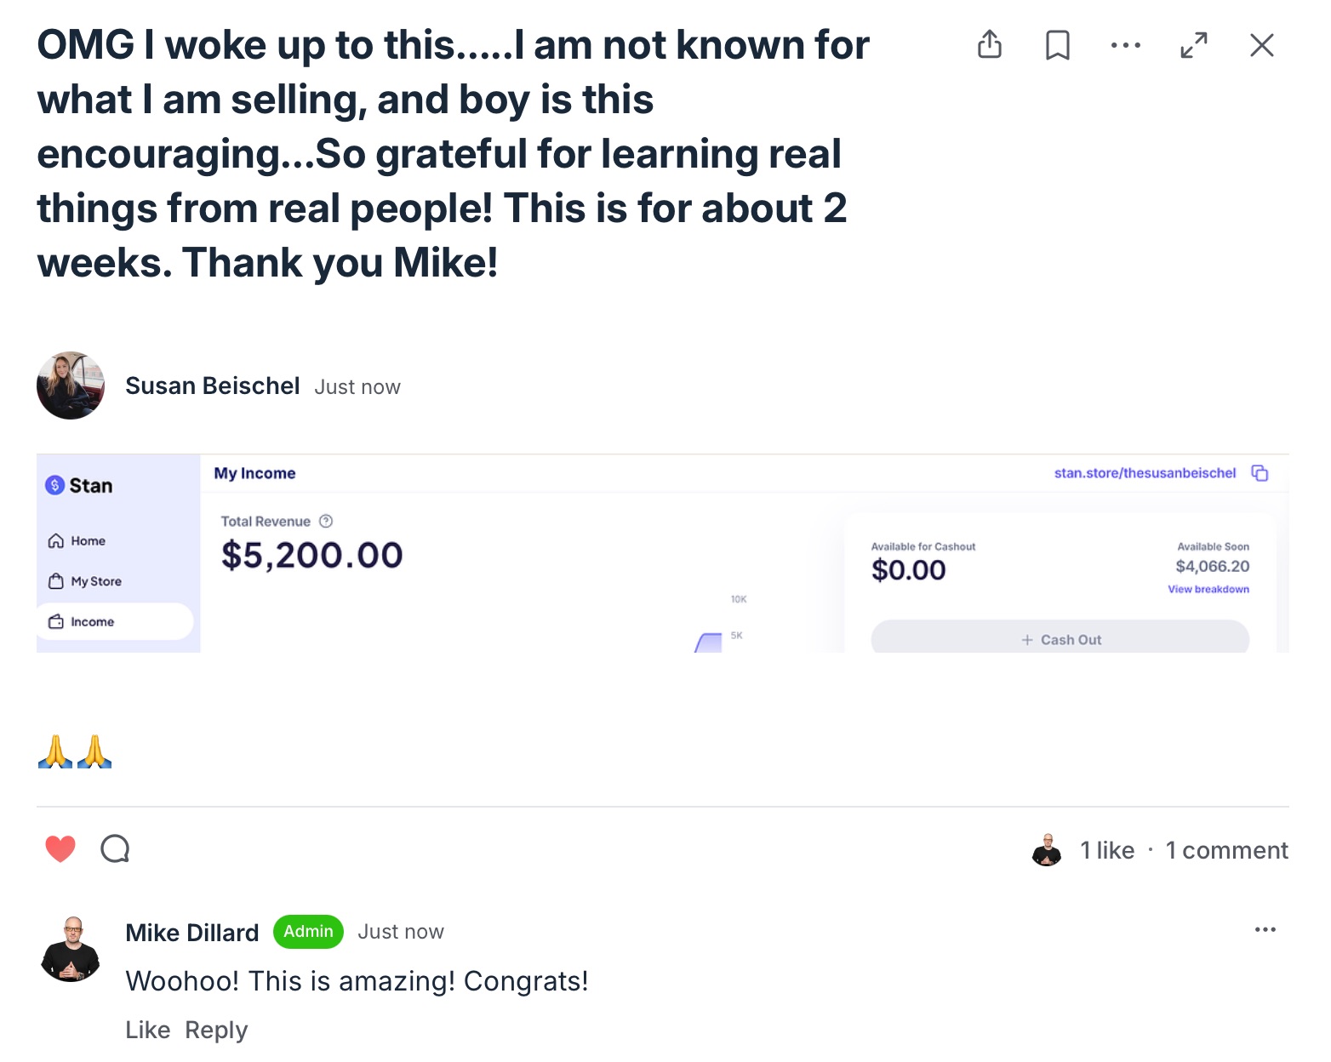Open Mike Dillard comment options menu
The height and width of the screenshot is (1062, 1331).
[1265, 929]
